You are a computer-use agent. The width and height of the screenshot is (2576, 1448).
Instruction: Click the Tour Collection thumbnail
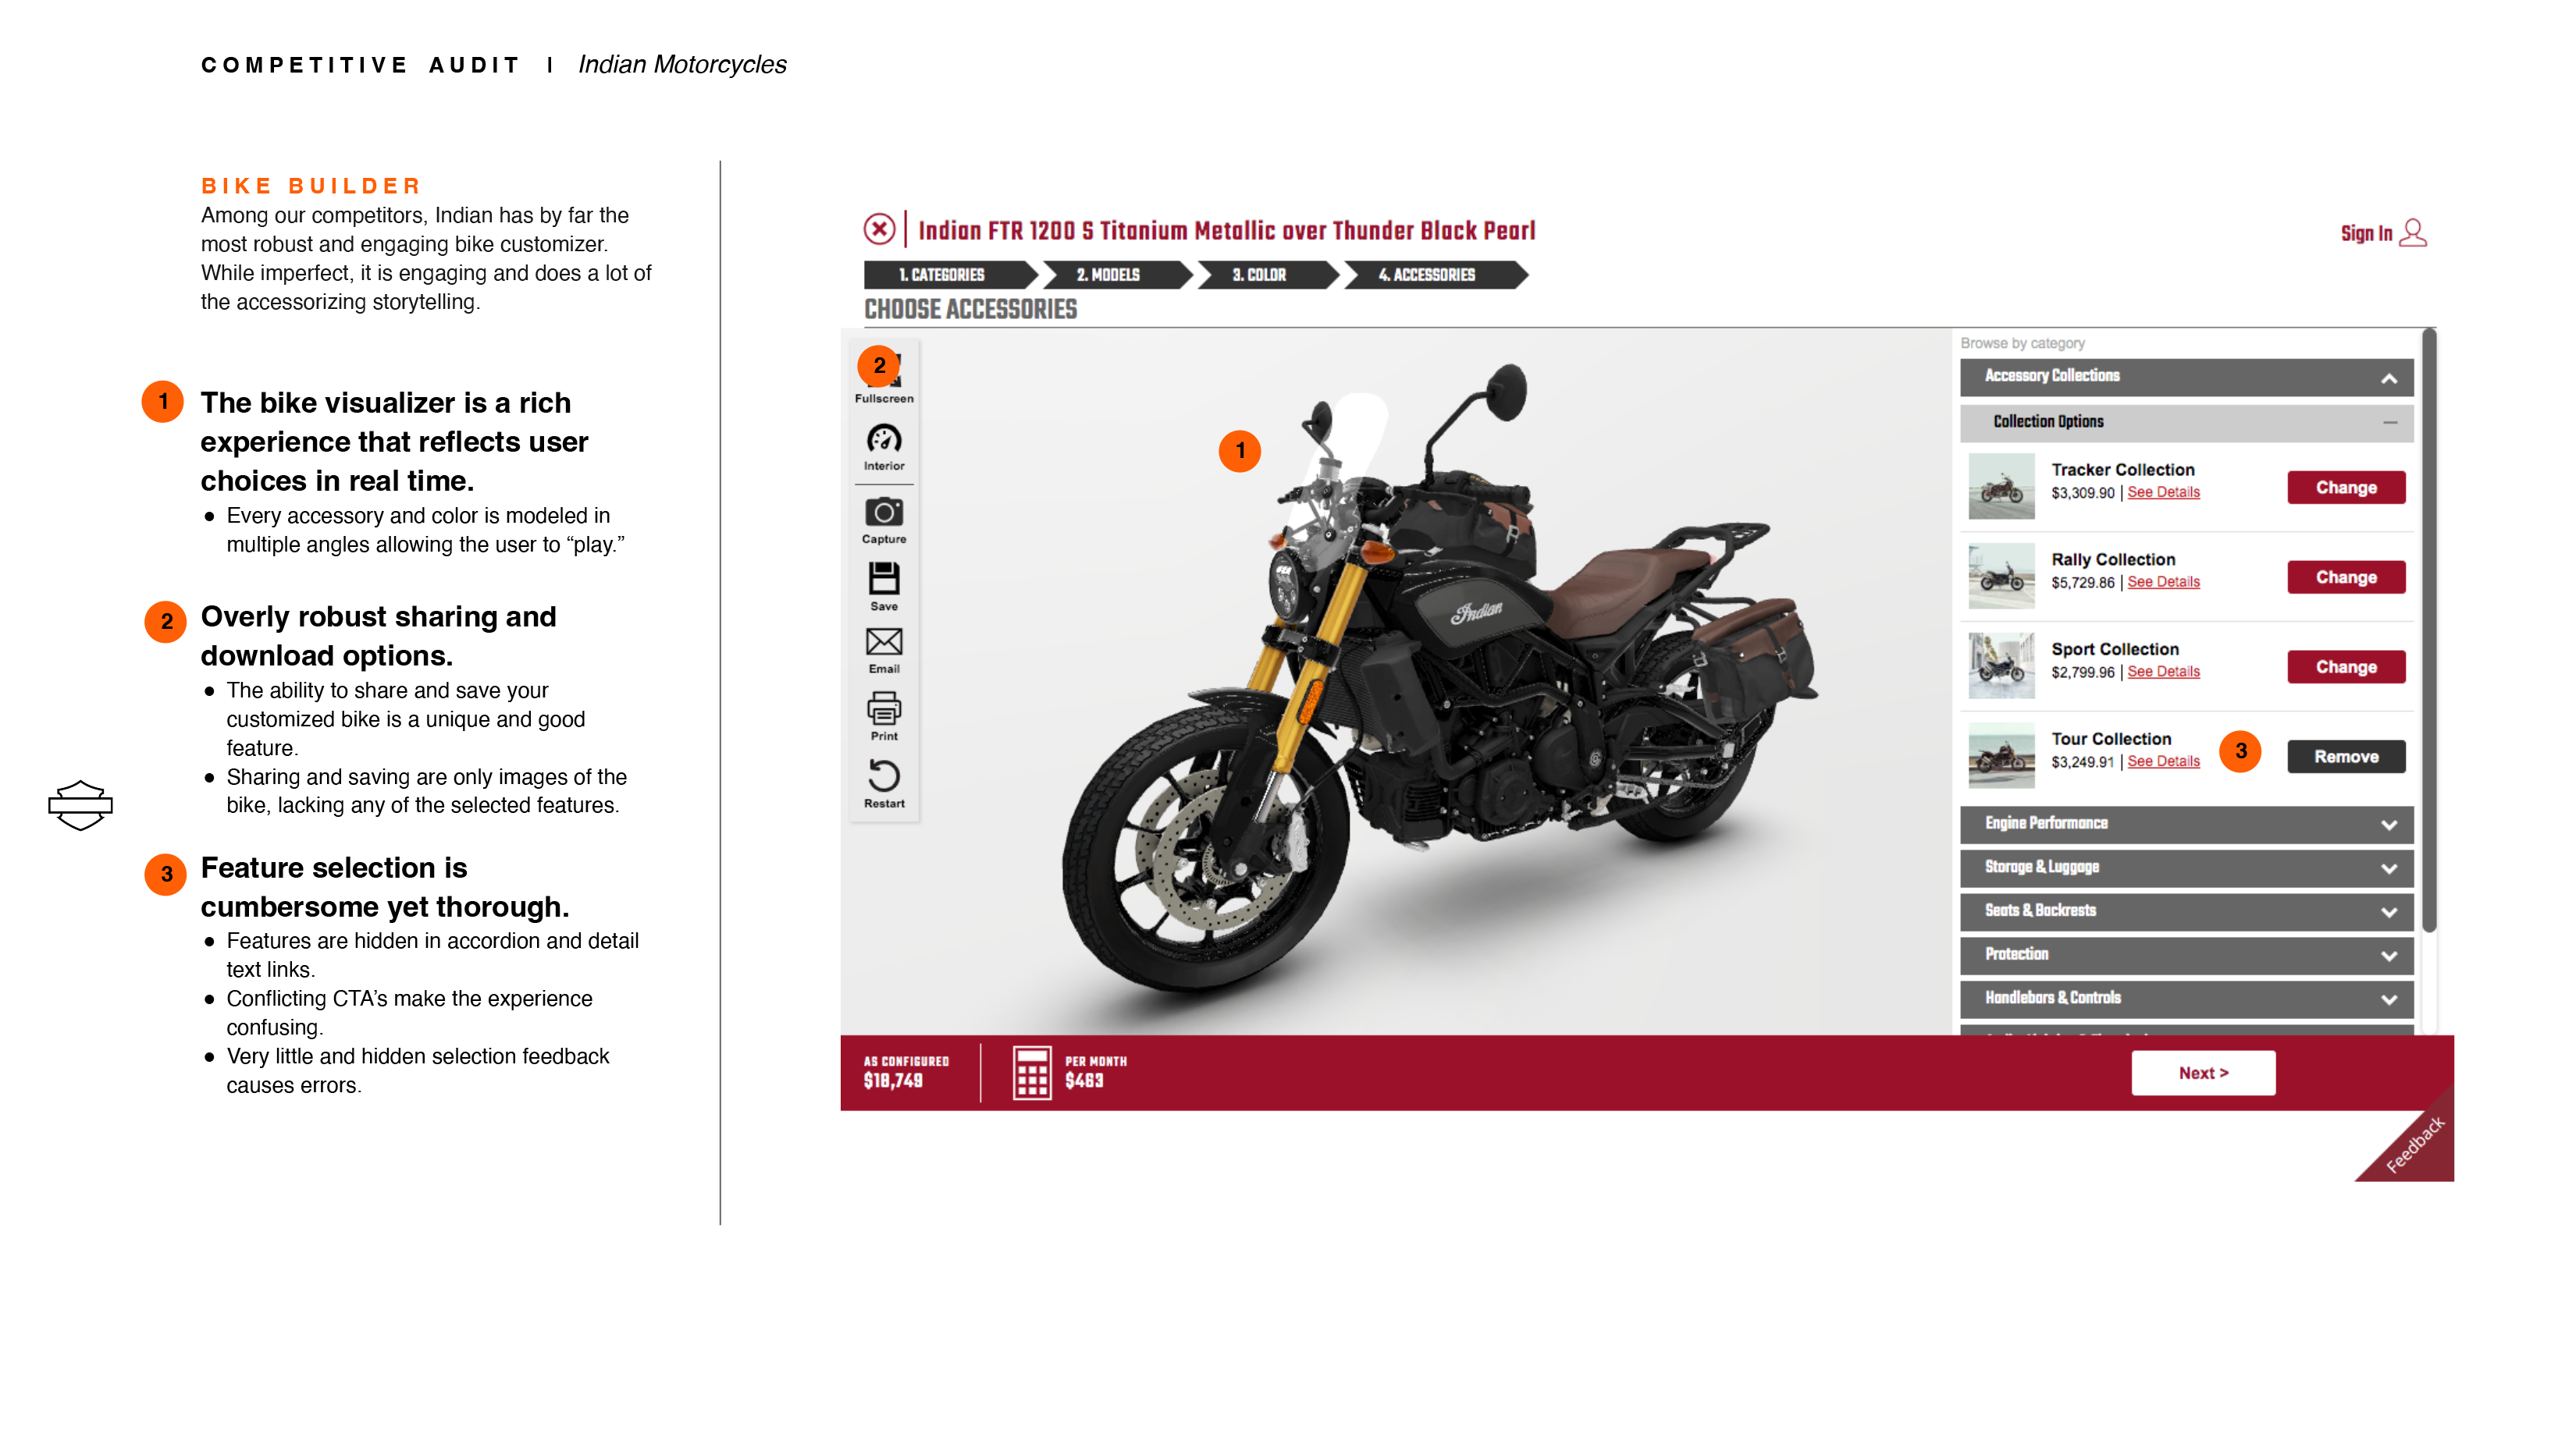tap(2001, 755)
